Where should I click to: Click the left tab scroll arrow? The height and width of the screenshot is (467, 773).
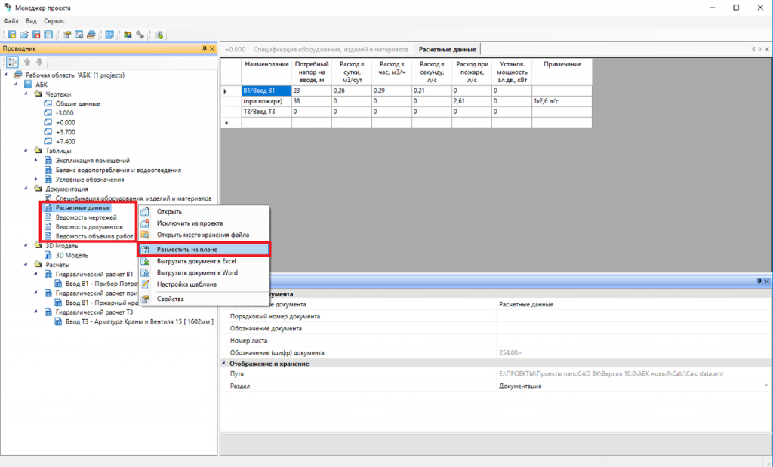[x=753, y=49]
